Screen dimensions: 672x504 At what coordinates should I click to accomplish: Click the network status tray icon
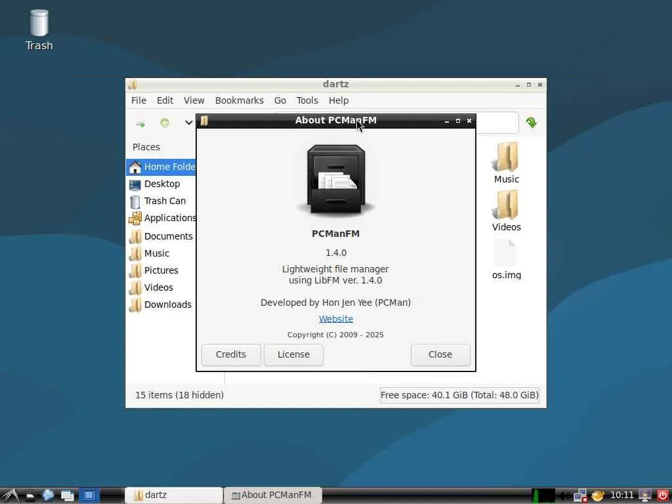tap(580, 496)
